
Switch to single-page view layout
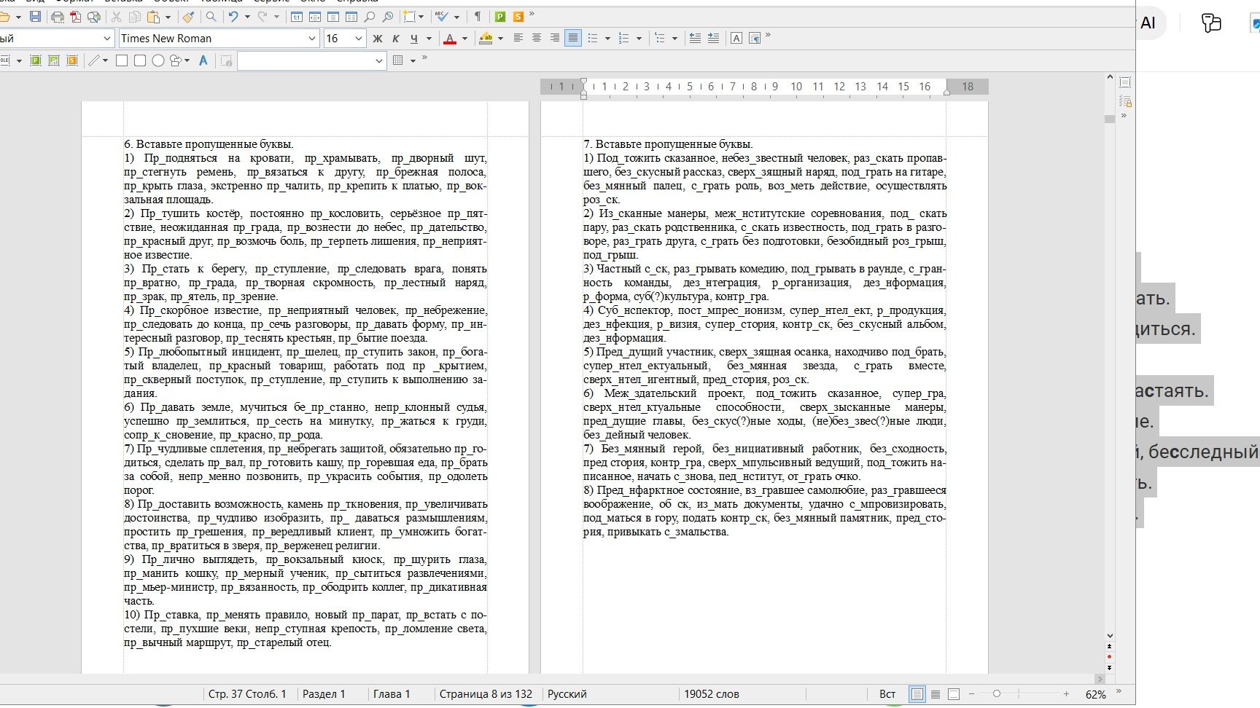[x=917, y=694]
